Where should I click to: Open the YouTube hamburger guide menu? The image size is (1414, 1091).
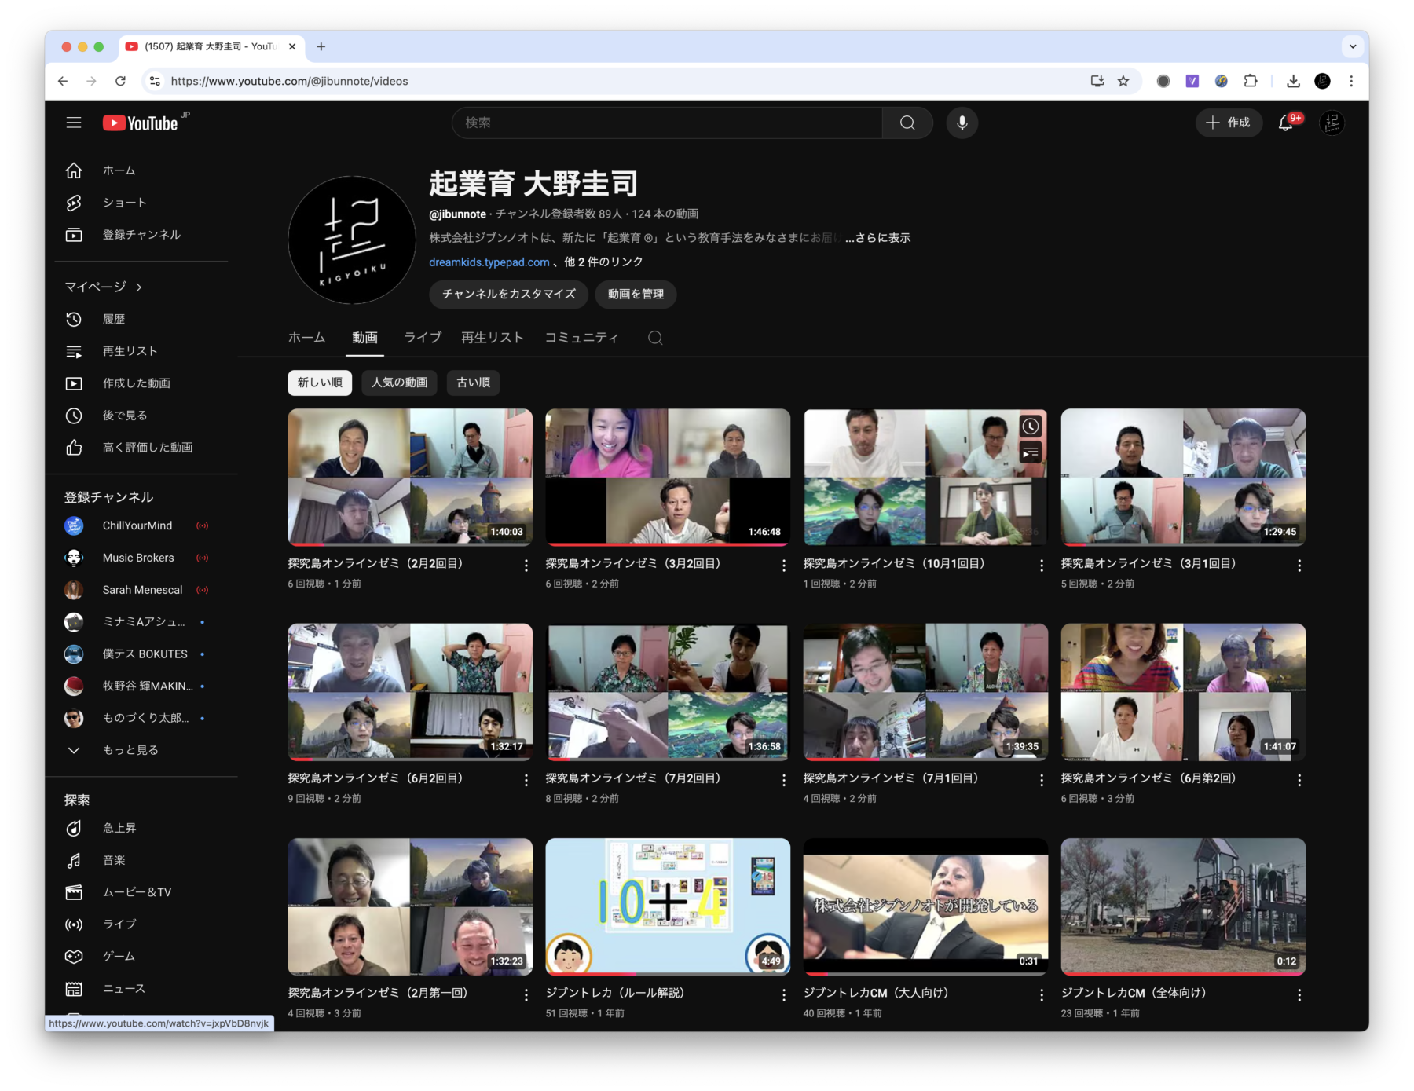pos(74,123)
